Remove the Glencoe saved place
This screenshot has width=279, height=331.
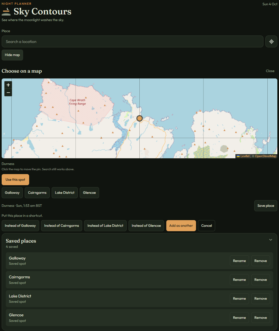pos(261,318)
